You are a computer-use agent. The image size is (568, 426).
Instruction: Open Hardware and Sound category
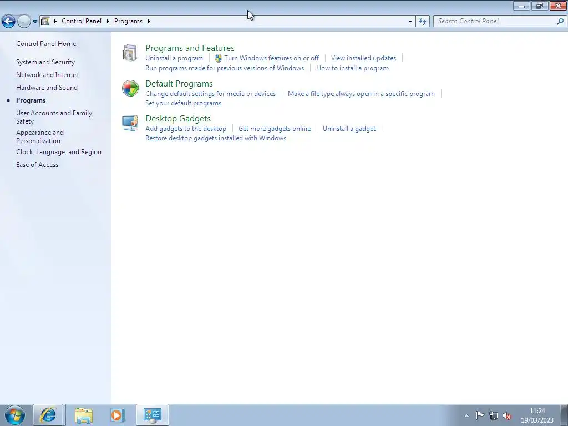pos(47,87)
